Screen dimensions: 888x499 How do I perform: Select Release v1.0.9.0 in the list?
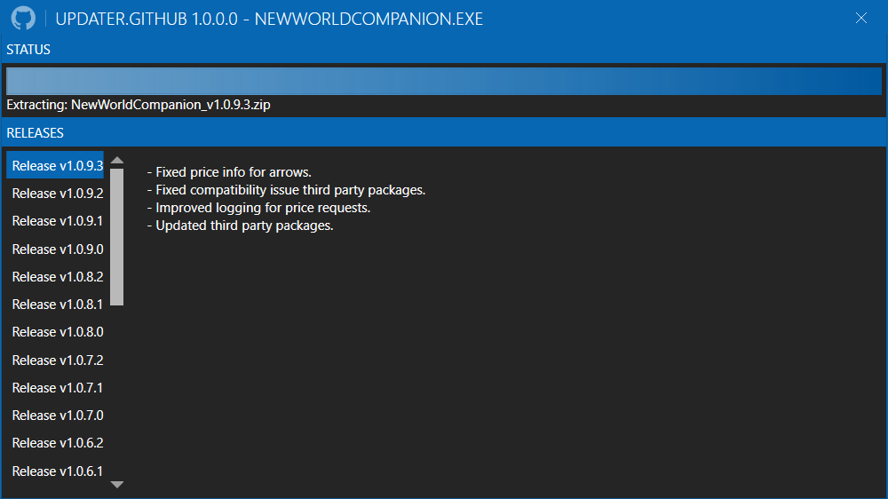[55, 249]
